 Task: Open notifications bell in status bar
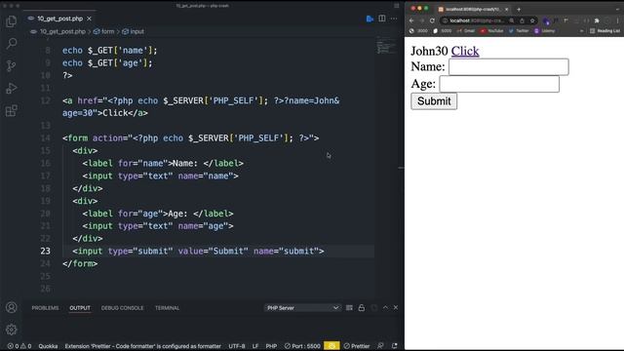(x=394, y=346)
